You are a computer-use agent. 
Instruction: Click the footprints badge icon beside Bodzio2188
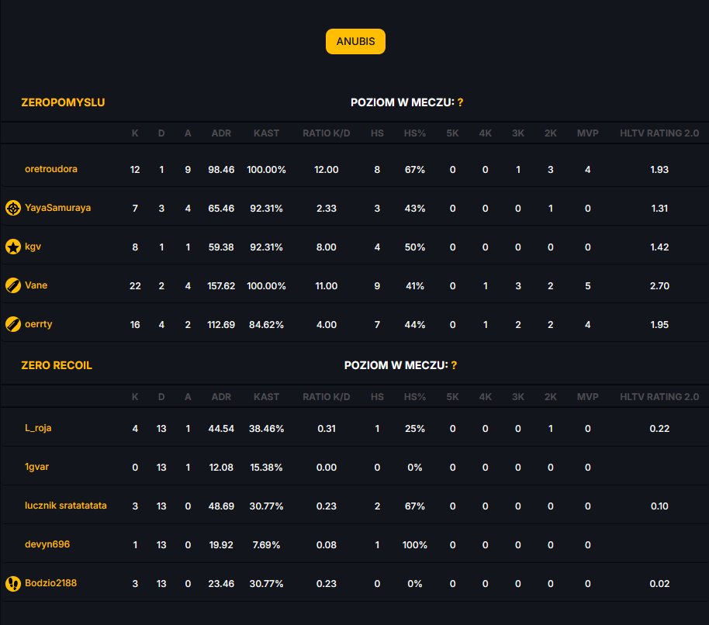pyautogui.click(x=13, y=583)
